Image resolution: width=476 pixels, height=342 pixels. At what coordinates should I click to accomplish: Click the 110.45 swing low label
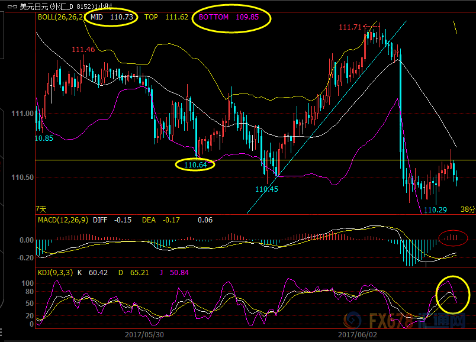tap(266, 189)
